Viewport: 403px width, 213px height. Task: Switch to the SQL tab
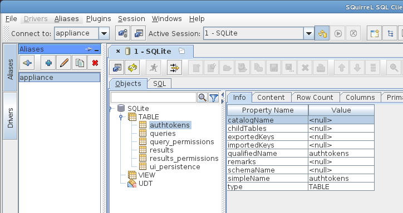click(x=159, y=84)
